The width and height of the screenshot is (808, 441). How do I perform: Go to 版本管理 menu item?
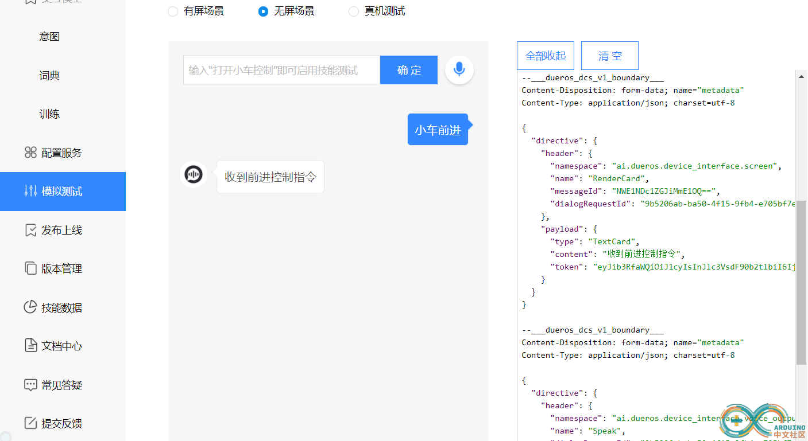[x=63, y=268]
